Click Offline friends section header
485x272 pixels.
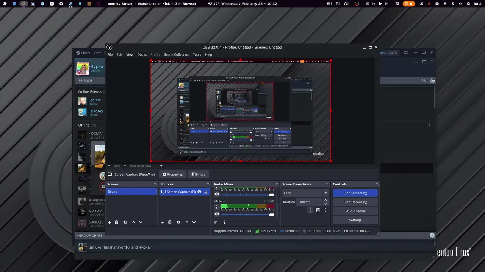coord(87,125)
